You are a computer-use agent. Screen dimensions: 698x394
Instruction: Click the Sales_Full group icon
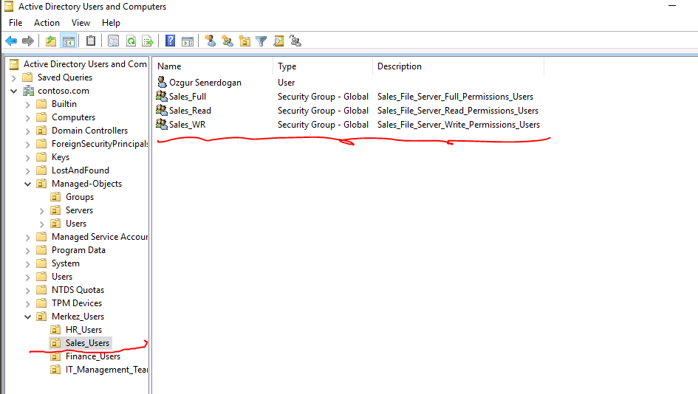pyautogui.click(x=162, y=96)
